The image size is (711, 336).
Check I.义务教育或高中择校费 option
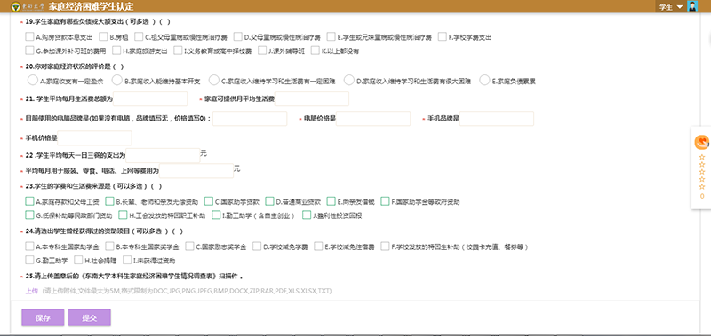(x=179, y=51)
